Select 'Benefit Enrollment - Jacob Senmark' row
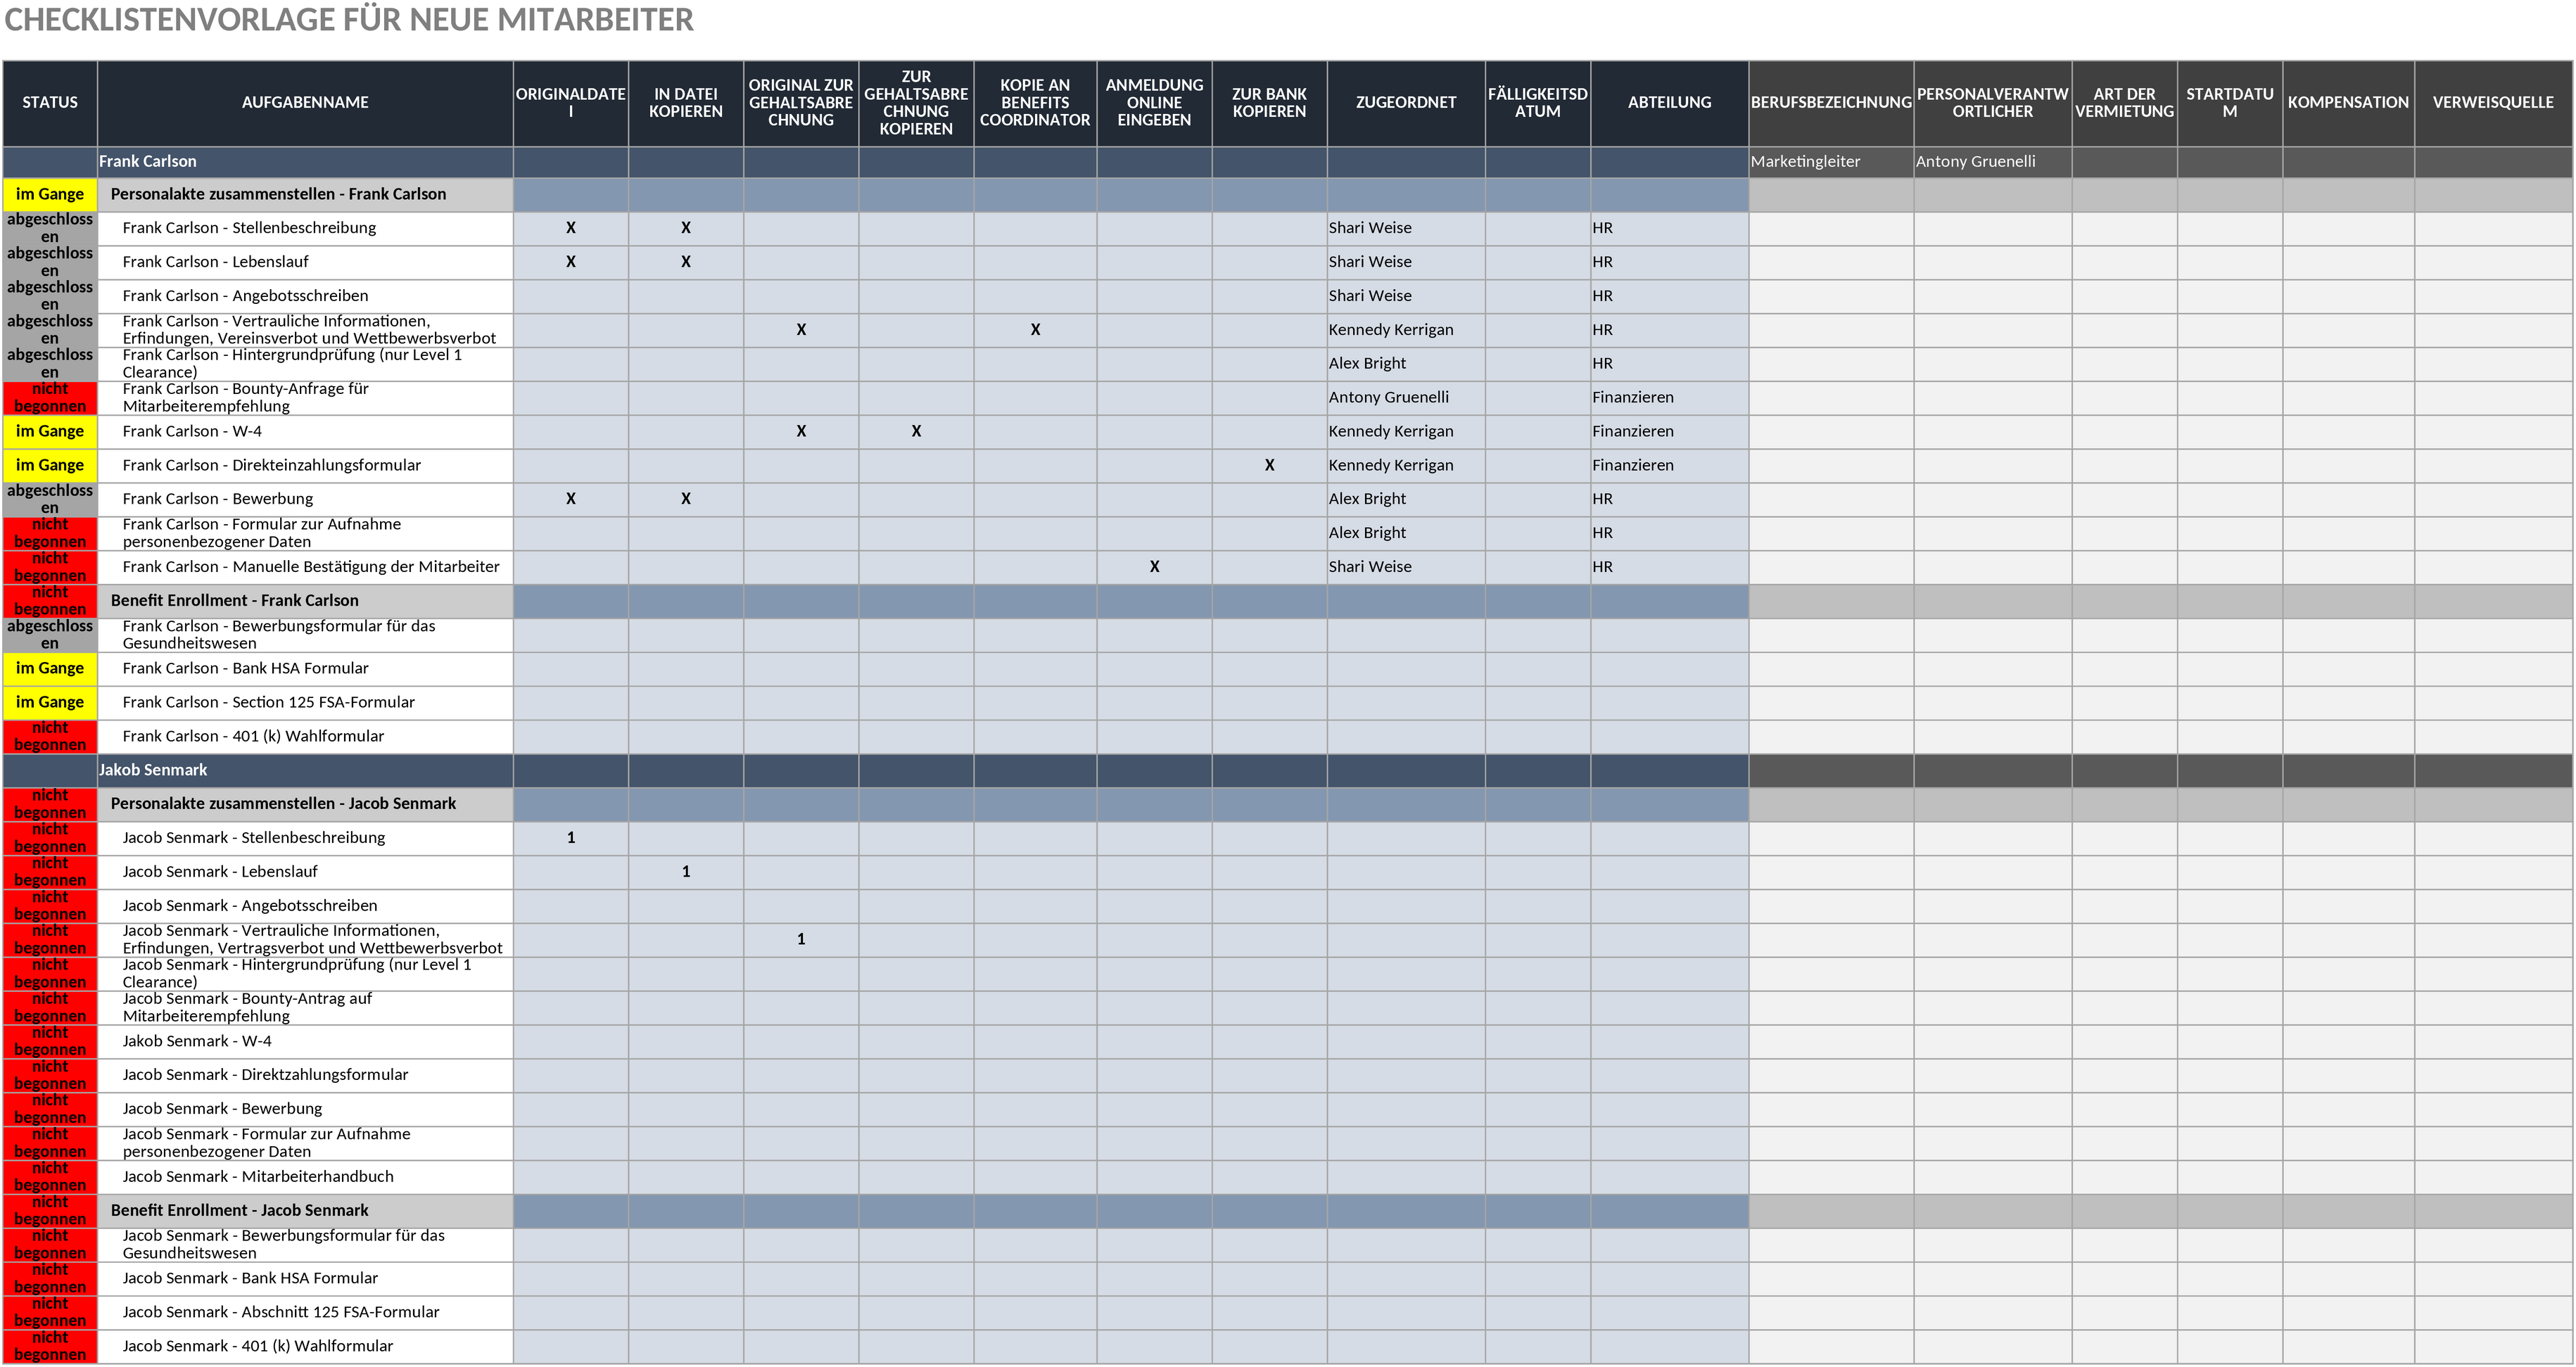The image size is (2576, 1367). point(305,1211)
